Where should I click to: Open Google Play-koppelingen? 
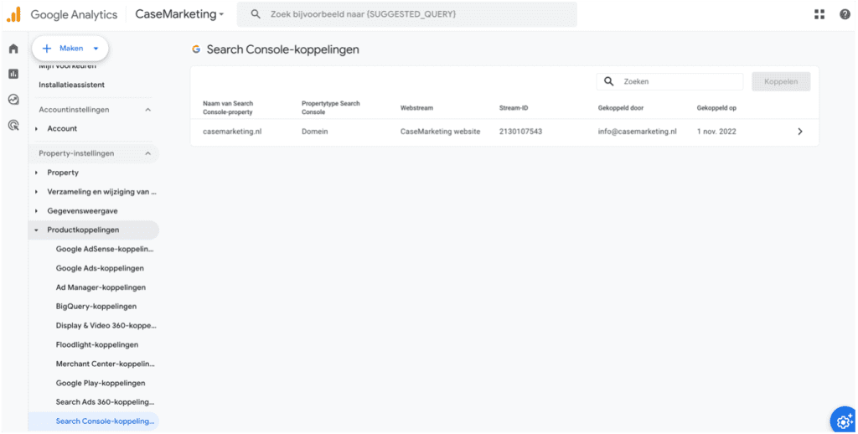pyautogui.click(x=101, y=383)
